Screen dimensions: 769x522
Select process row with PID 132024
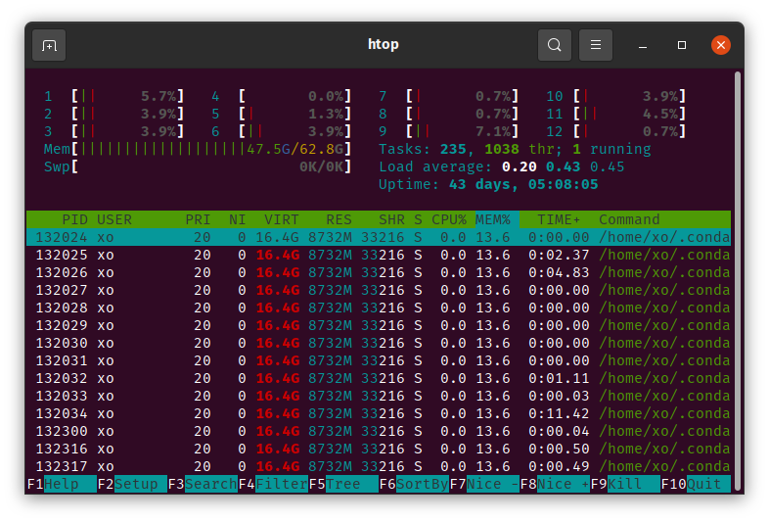click(379, 237)
